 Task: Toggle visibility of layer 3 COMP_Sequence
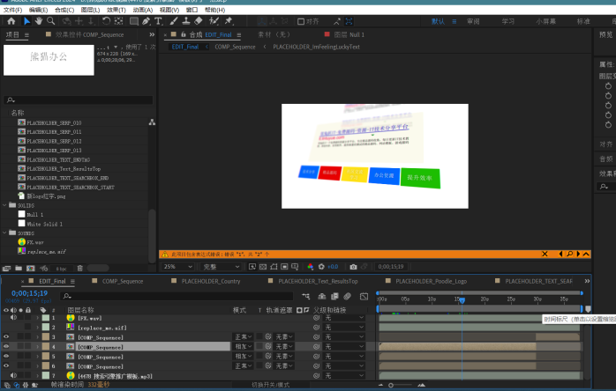pos(7,337)
